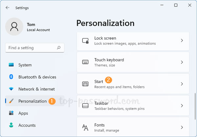Click the Touch keyboard icon
The width and height of the screenshot is (197, 137).
85,62
